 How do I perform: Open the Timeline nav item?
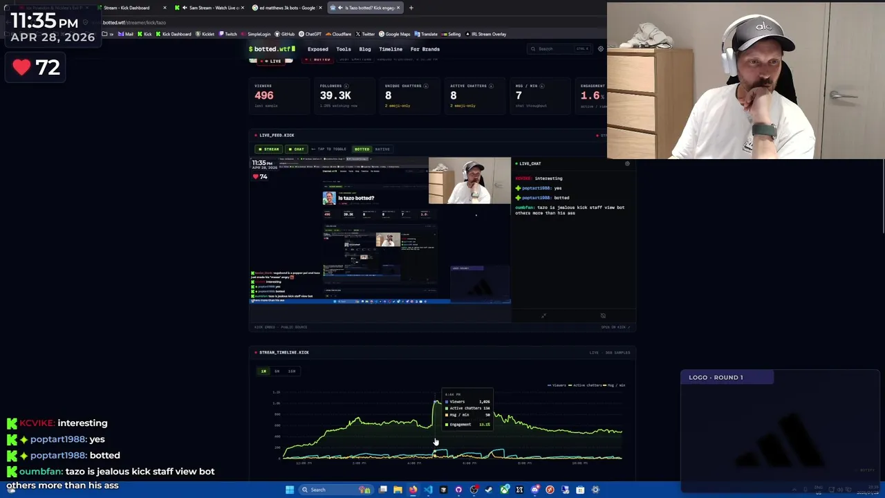[x=391, y=49]
